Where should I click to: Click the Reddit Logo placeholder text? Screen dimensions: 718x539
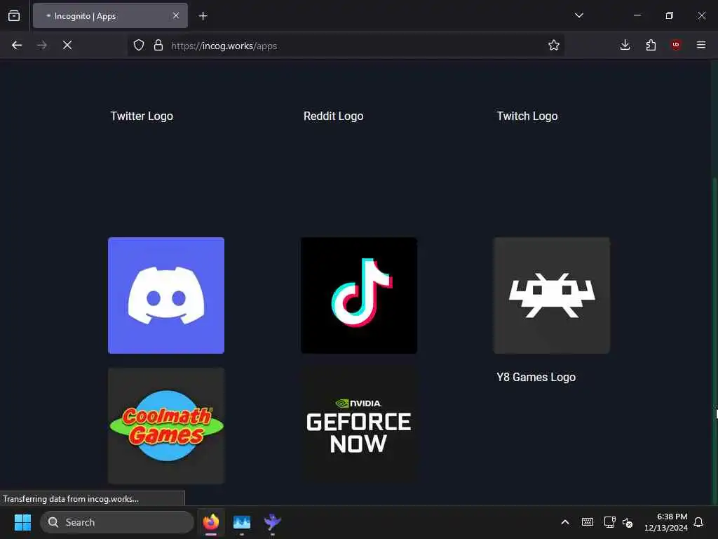pos(333,116)
